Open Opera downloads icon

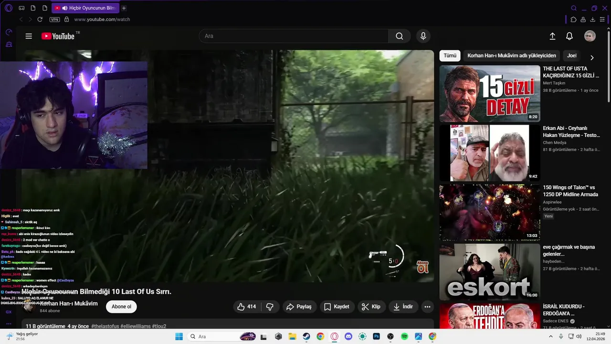(x=593, y=20)
